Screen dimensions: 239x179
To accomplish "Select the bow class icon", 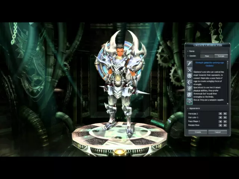I will pyautogui.click(x=189, y=82).
